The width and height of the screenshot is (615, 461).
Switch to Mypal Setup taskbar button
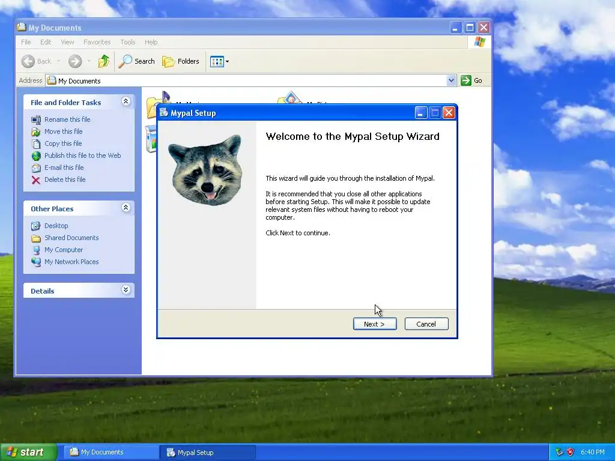207,453
